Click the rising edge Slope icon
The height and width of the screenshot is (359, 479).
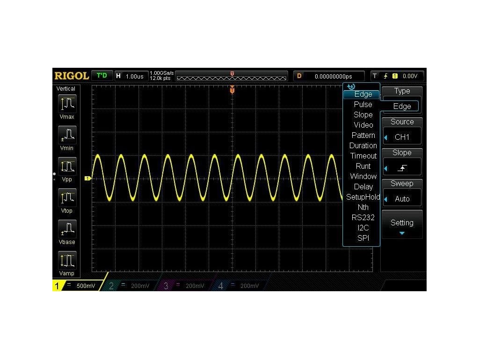click(x=402, y=168)
